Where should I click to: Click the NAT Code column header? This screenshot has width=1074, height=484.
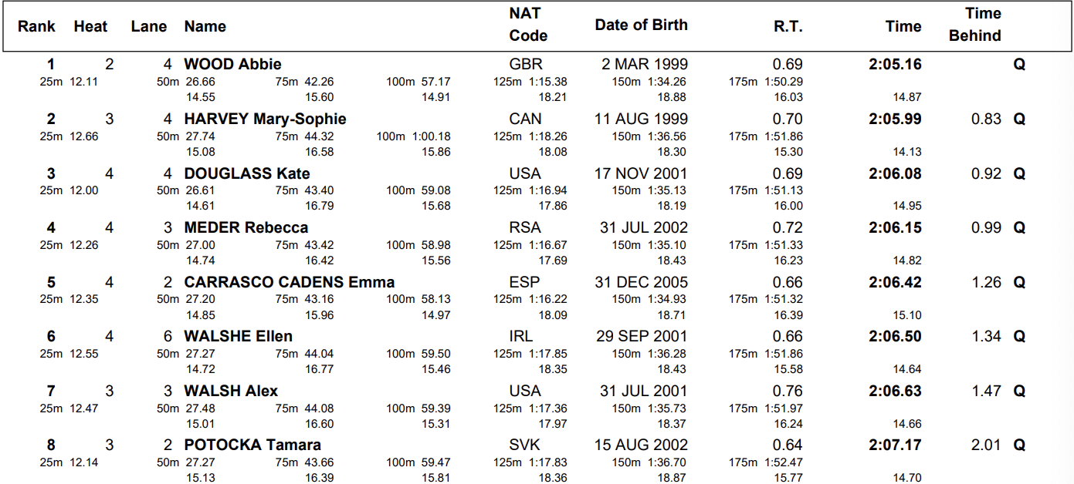tap(528, 25)
